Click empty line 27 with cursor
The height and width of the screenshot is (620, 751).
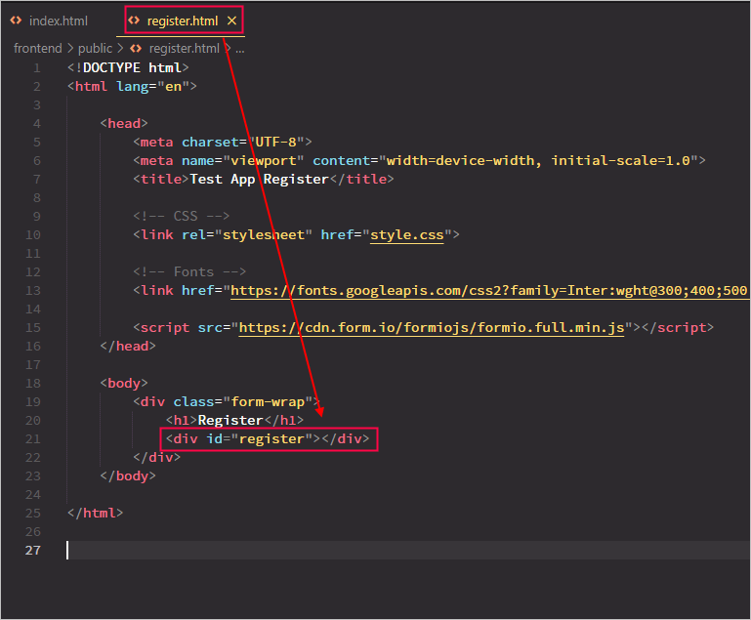click(408, 551)
